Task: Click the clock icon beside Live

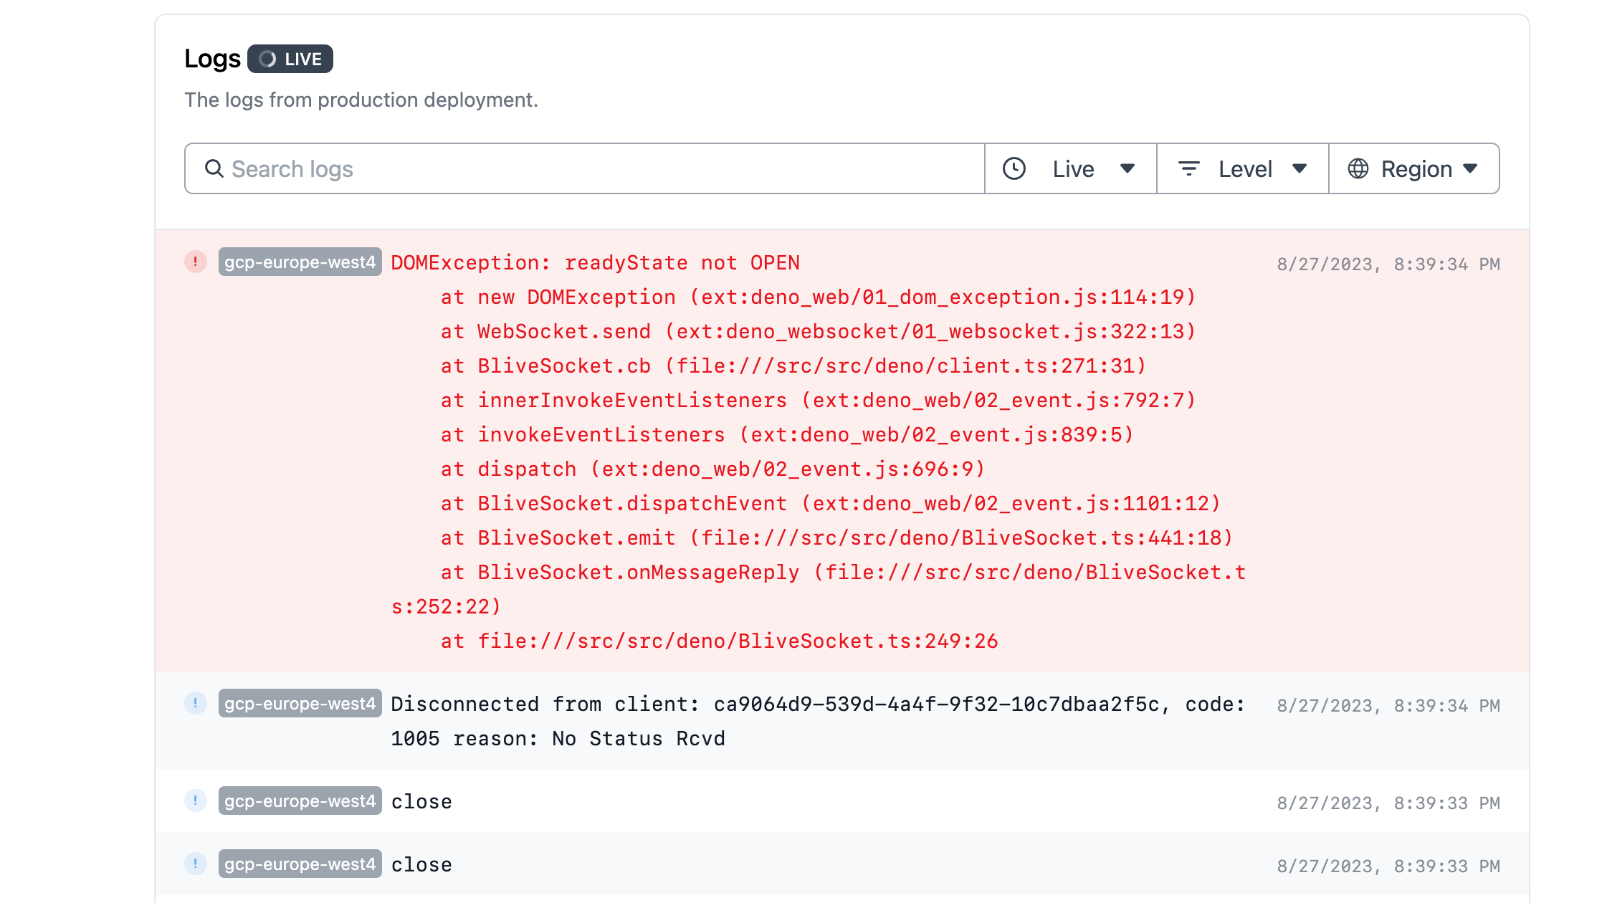Action: pos(1014,168)
